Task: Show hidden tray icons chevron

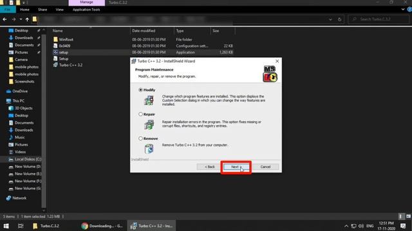Action: tap(346, 226)
